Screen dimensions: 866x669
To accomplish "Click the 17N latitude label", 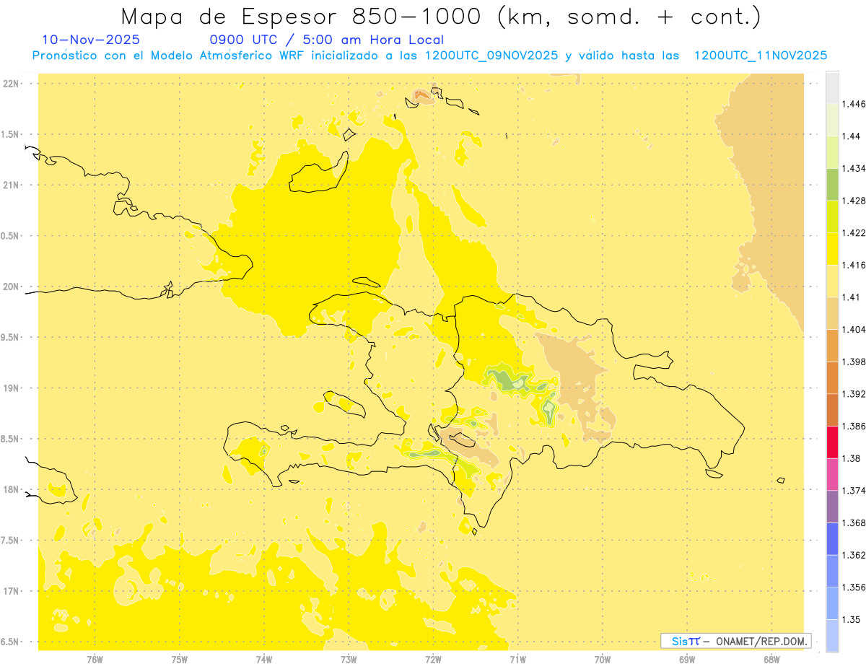I will point(12,592).
